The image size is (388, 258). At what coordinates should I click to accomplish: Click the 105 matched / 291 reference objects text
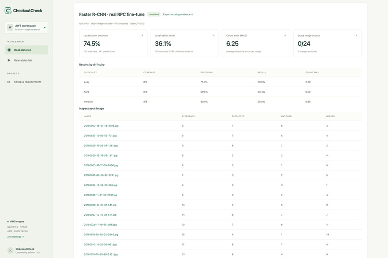point(174,51)
